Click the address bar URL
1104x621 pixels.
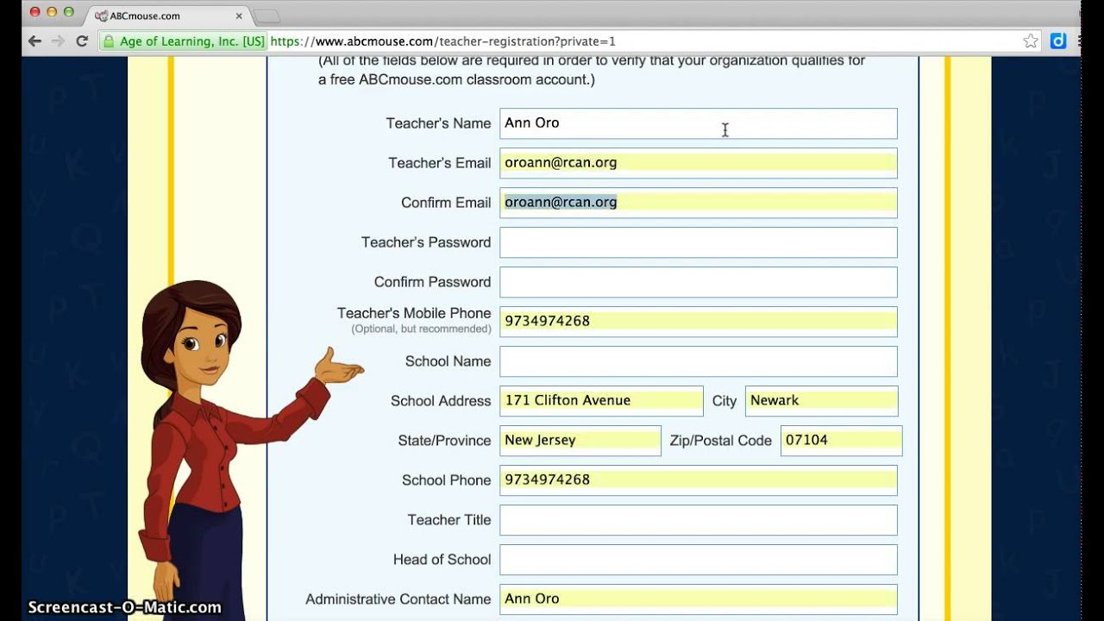[443, 41]
